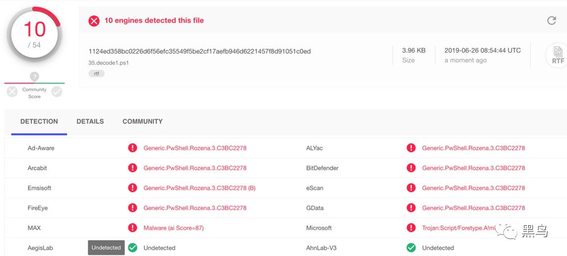Click the green check icon for AegisLab
The height and width of the screenshot is (256, 567).
(x=132, y=248)
